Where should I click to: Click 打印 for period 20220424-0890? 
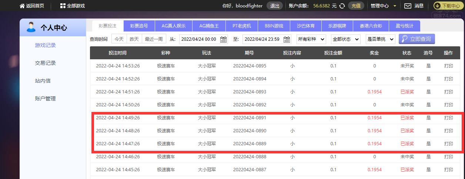[x=449, y=131]
